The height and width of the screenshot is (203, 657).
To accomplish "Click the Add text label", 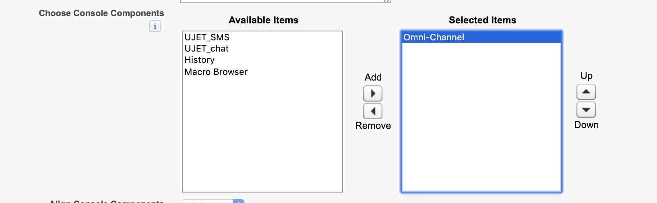I will coord(373,77).
